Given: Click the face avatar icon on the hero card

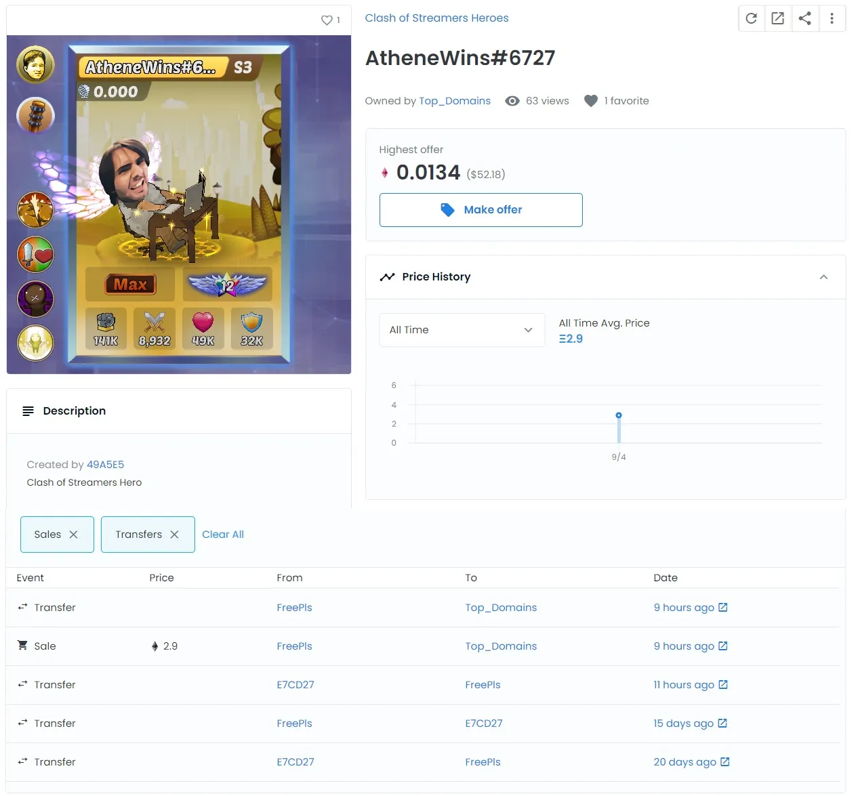Looking at the screenshot, I should (35, 64).
